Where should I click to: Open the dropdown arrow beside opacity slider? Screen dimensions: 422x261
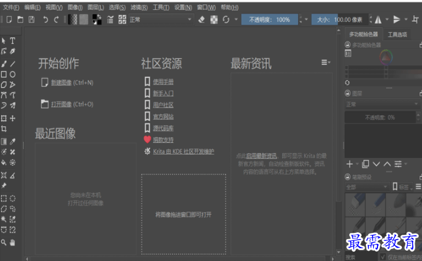click(x=307, y=20)
